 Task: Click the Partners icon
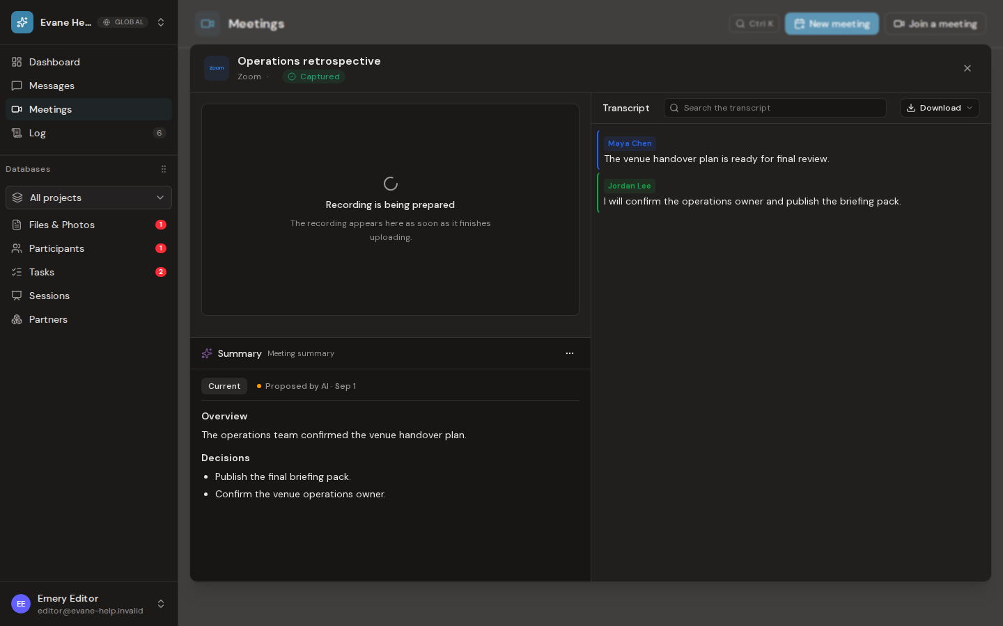pyautogui.click(x=17, y=319)
